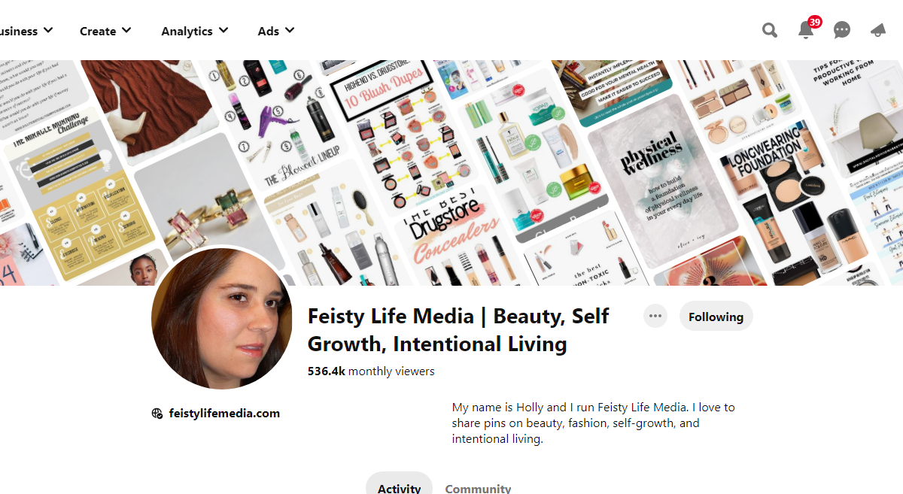Open the three-dot profile options button
This screenshot has width=903, height=494.
pos(655,316)
